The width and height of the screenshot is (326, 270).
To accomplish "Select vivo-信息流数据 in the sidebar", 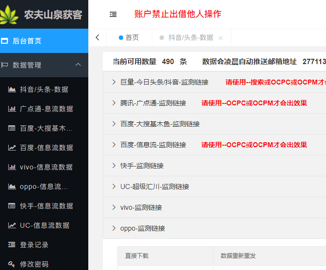I will click(x=46, y=167).
